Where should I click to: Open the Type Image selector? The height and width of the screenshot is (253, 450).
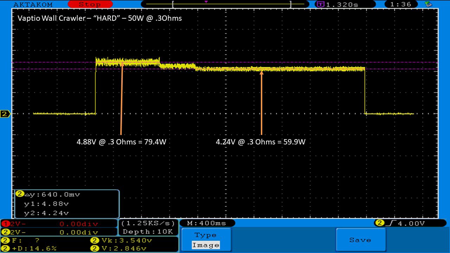click(x=206, y=240)
